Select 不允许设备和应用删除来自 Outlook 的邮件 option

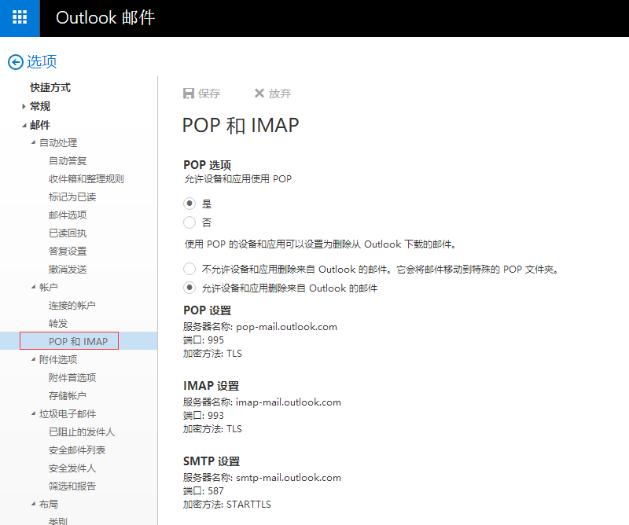[x=189, y=269]
